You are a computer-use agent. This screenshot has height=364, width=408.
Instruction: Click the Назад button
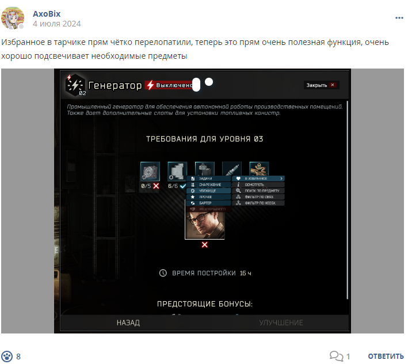[x=128, y=323]
